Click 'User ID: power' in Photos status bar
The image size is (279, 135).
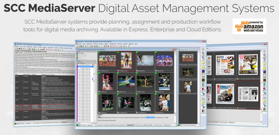pyautogui.click(x=158, y=125)
